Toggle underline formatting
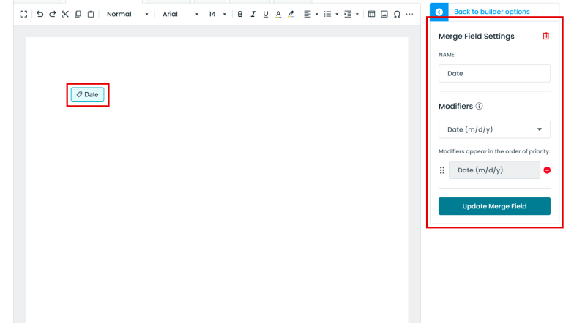 (x=266, y=14)
